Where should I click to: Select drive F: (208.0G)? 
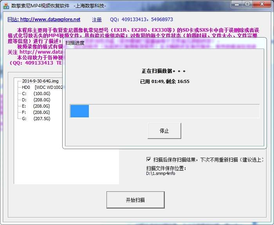pyautogui.click(x=36, y=112)
